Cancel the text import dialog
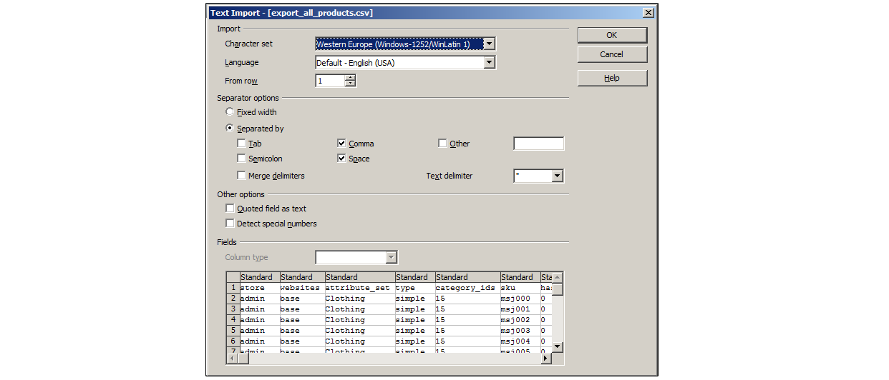Image resolution: width=889 pixels, height=380 pixels. point(612,54)
